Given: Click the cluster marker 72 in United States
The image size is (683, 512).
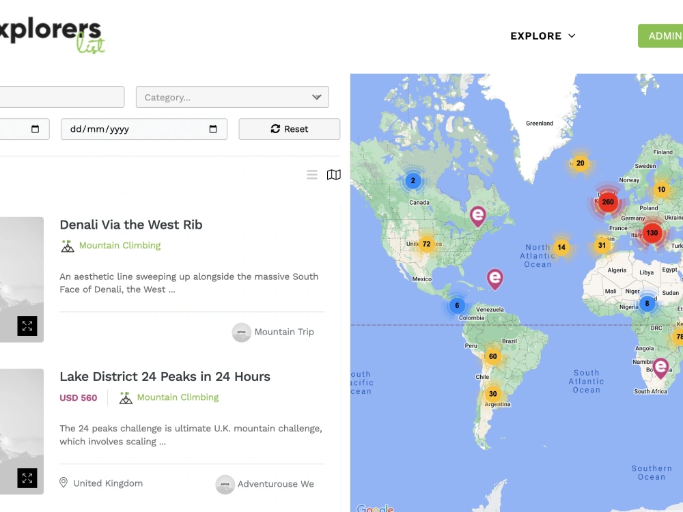Looking at the screenshot, I should pos(426,244).
